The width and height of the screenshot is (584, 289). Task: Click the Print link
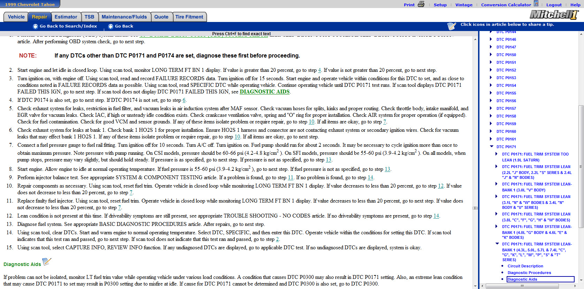coord(409,5)
